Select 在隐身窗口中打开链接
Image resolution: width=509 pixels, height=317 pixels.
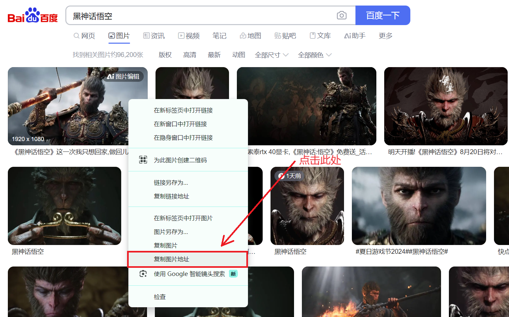click(x=188, y=138)
